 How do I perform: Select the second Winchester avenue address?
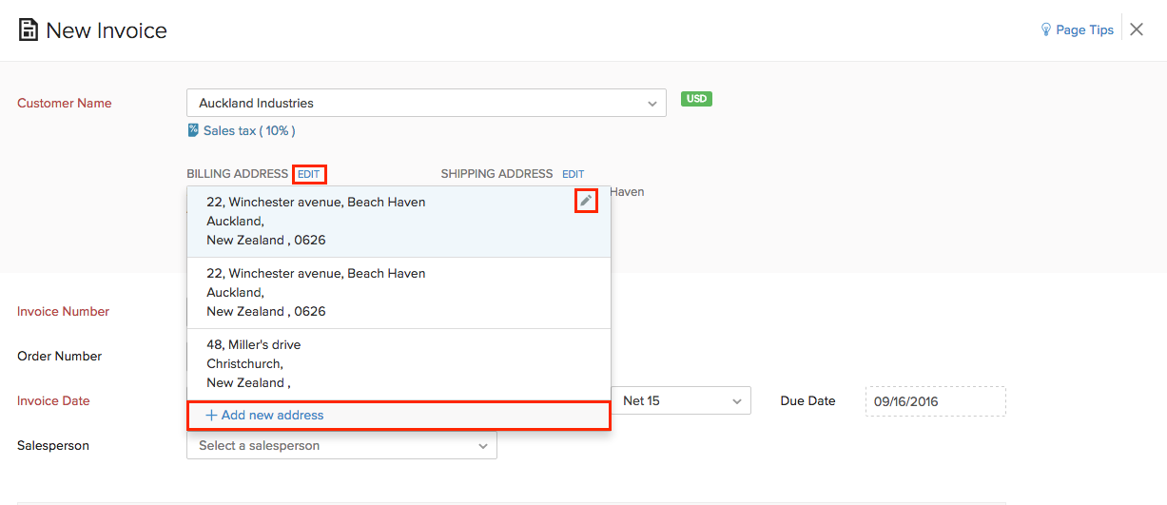[380, 292]
